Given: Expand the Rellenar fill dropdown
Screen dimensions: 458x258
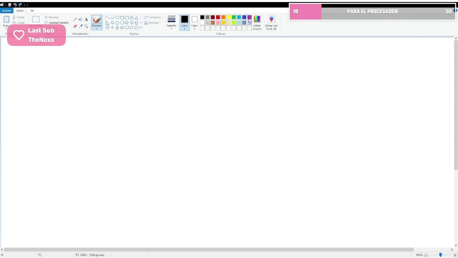Looking at the screenshot, I should point(152,23).
